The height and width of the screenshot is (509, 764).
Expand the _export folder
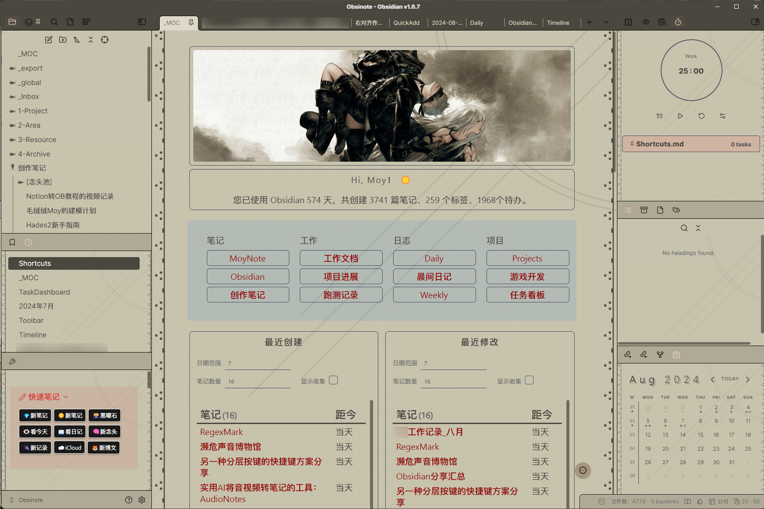30,68
